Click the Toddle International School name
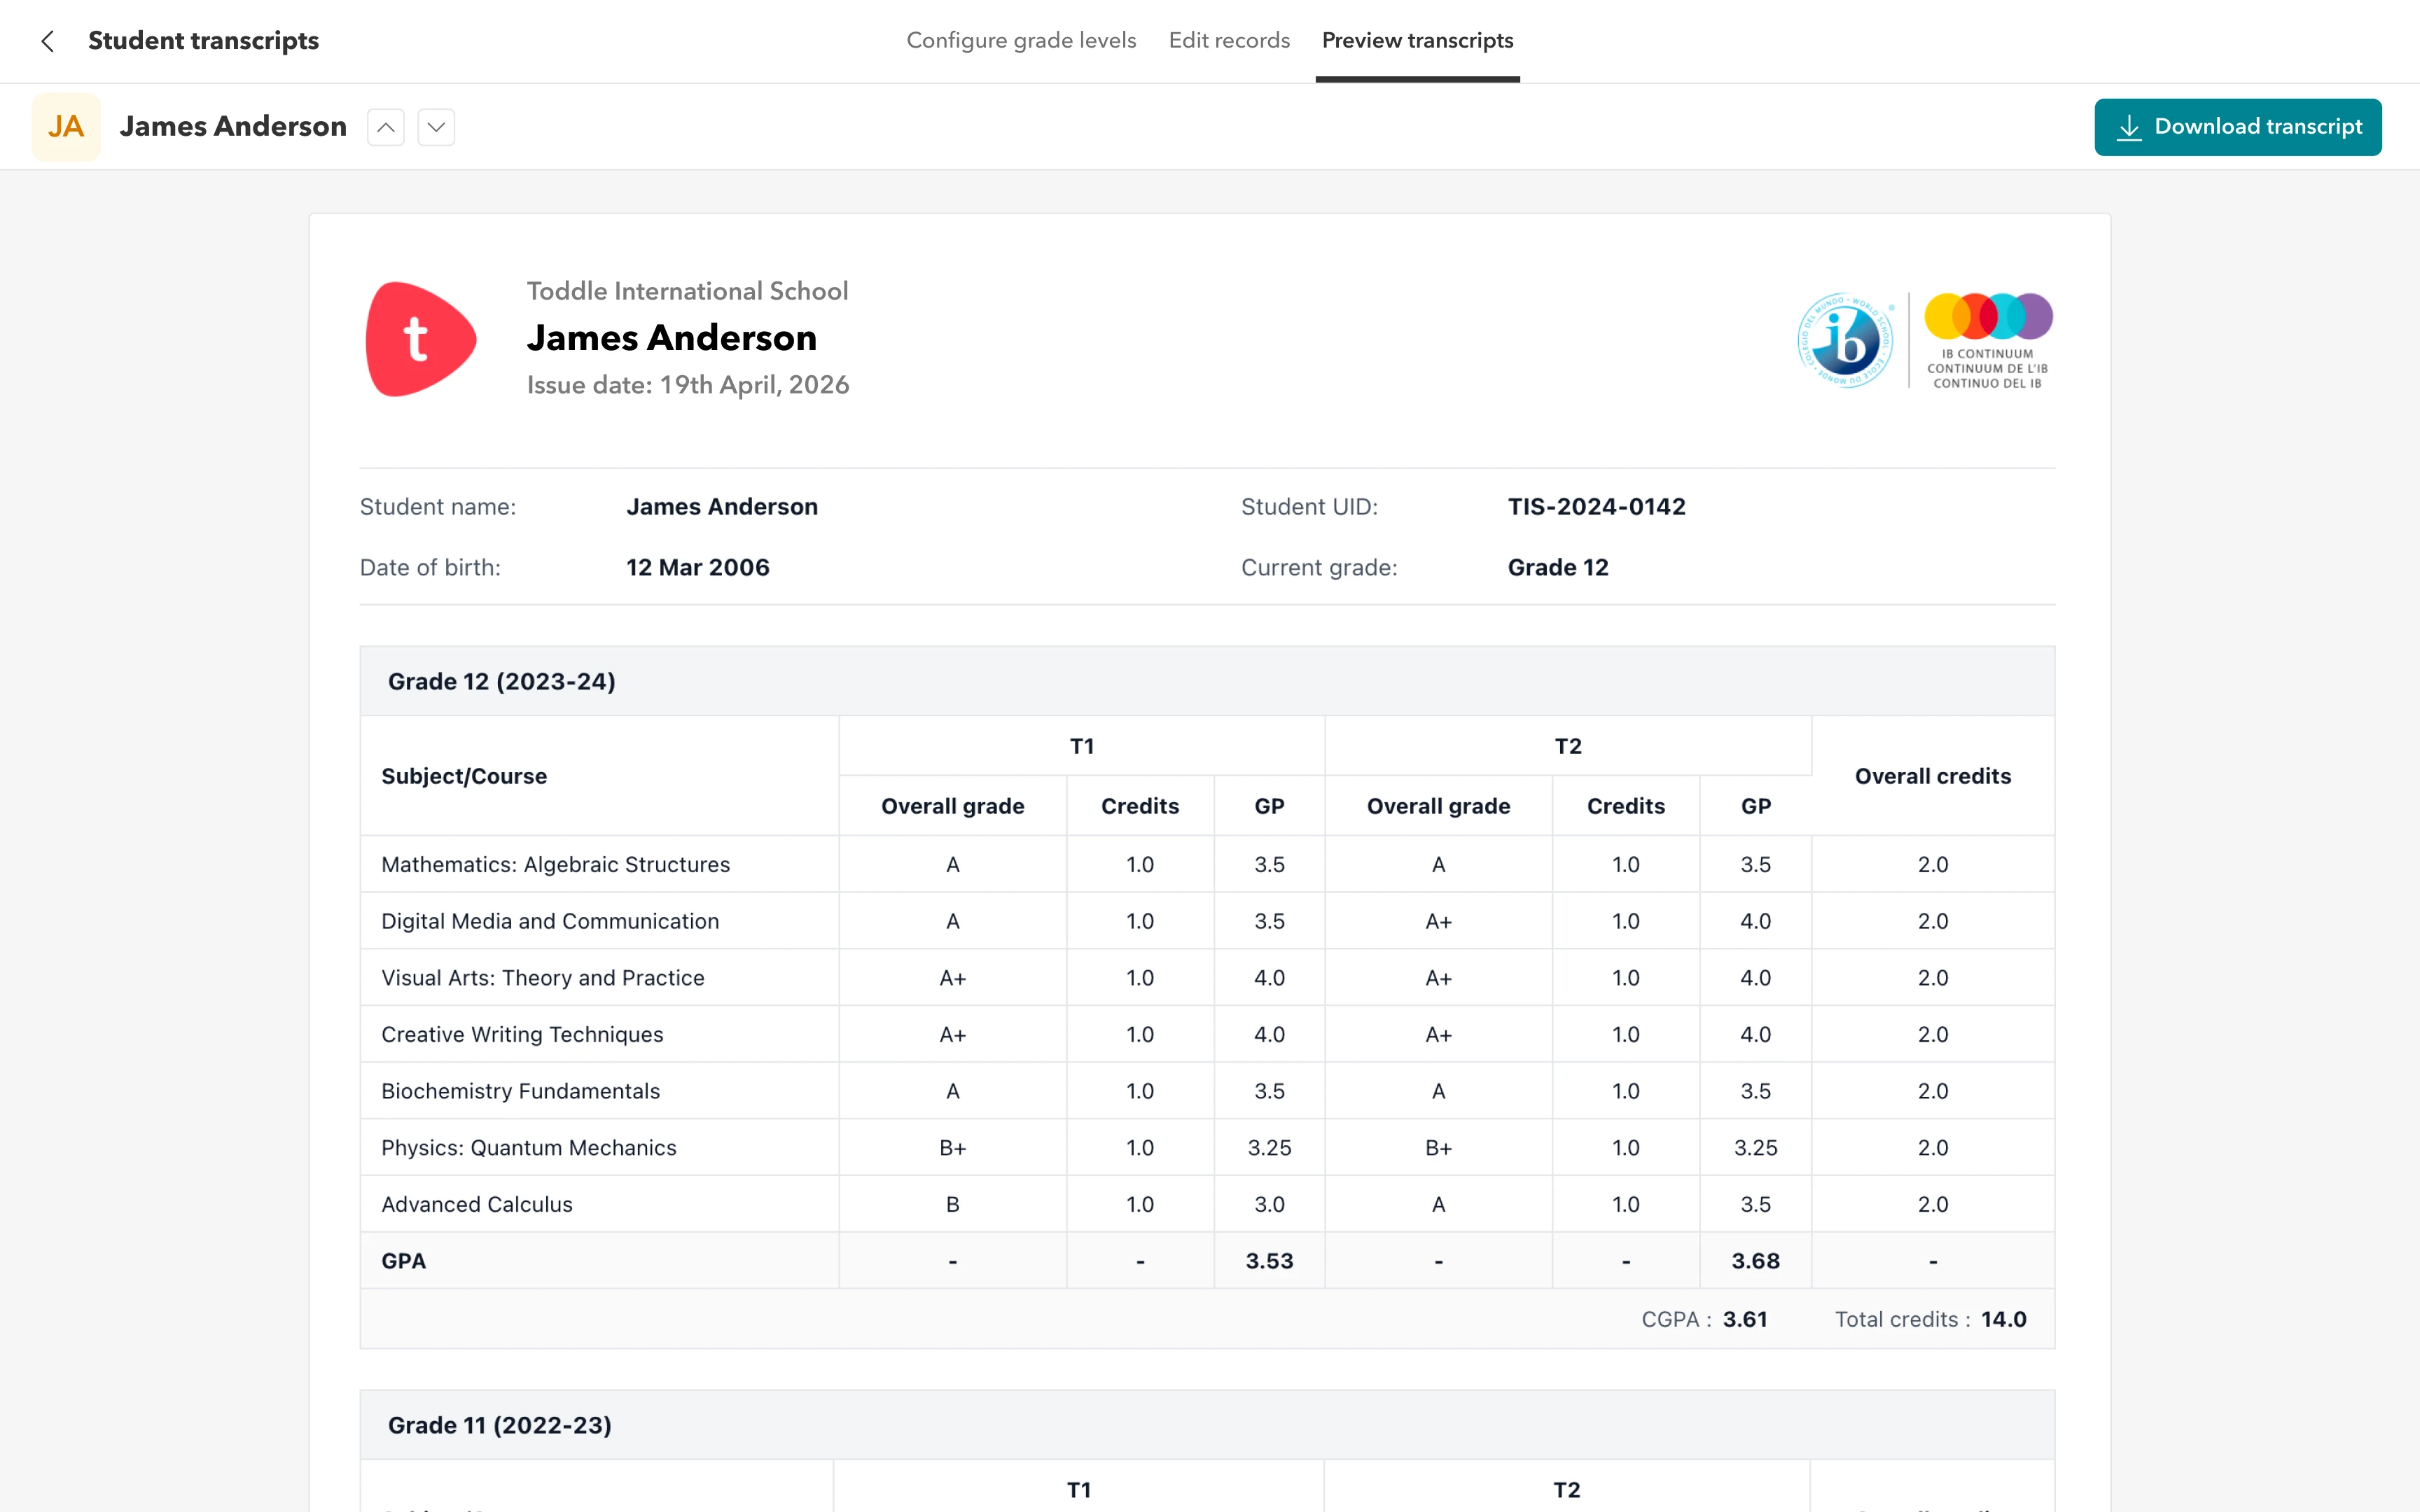The height and width of the screenshot is (1512, 2420). tap(688, 291)
